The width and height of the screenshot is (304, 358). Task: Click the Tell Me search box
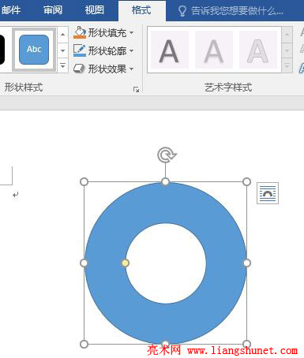pyautogui.click(x=237, y=11)
